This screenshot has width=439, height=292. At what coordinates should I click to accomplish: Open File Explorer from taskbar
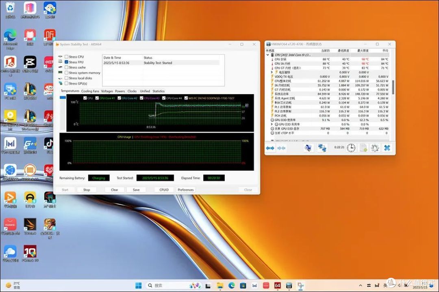(x=220, y=285)
